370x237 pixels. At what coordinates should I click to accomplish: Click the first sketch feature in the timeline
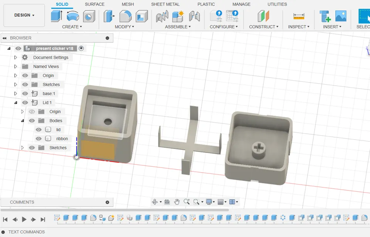pyautogui.click(x=57, y=218)
